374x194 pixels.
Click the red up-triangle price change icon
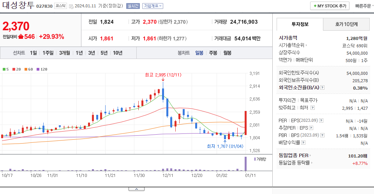point(21,36)
